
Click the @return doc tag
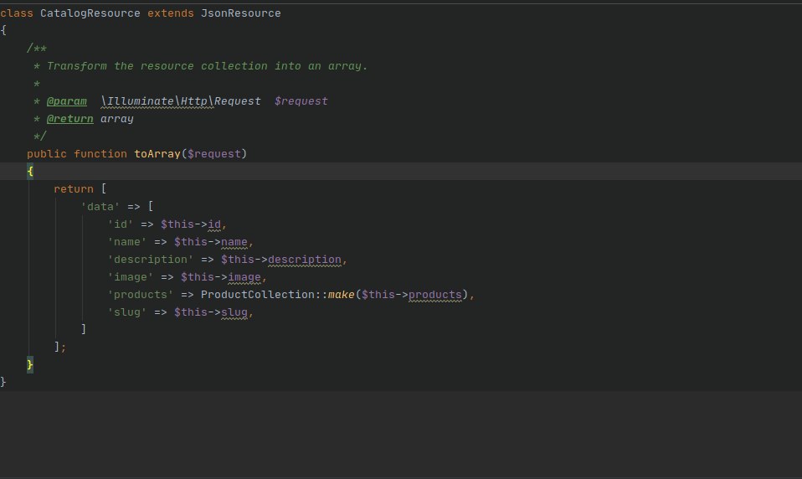click(x=70, y=119)
